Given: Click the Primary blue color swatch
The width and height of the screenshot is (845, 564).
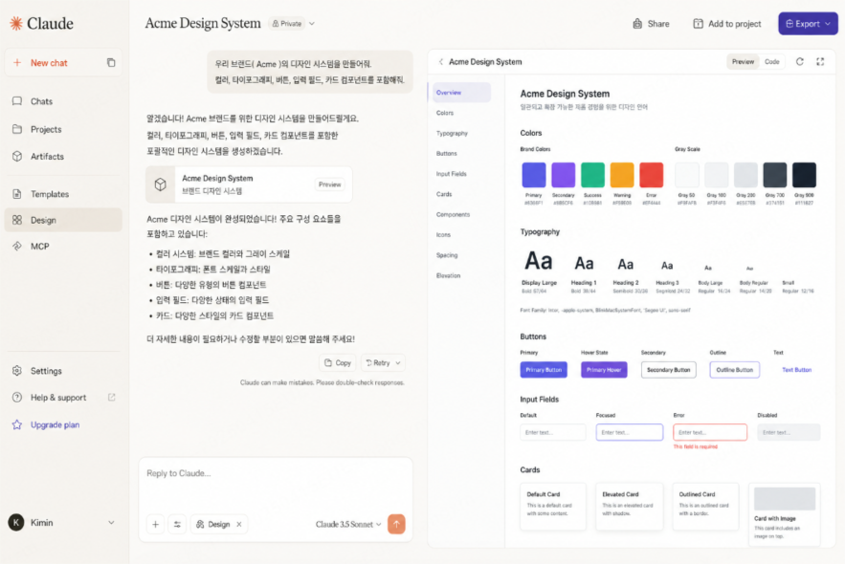Looking at the screenshot, I should pyautogui.click(x=534, y=175).
